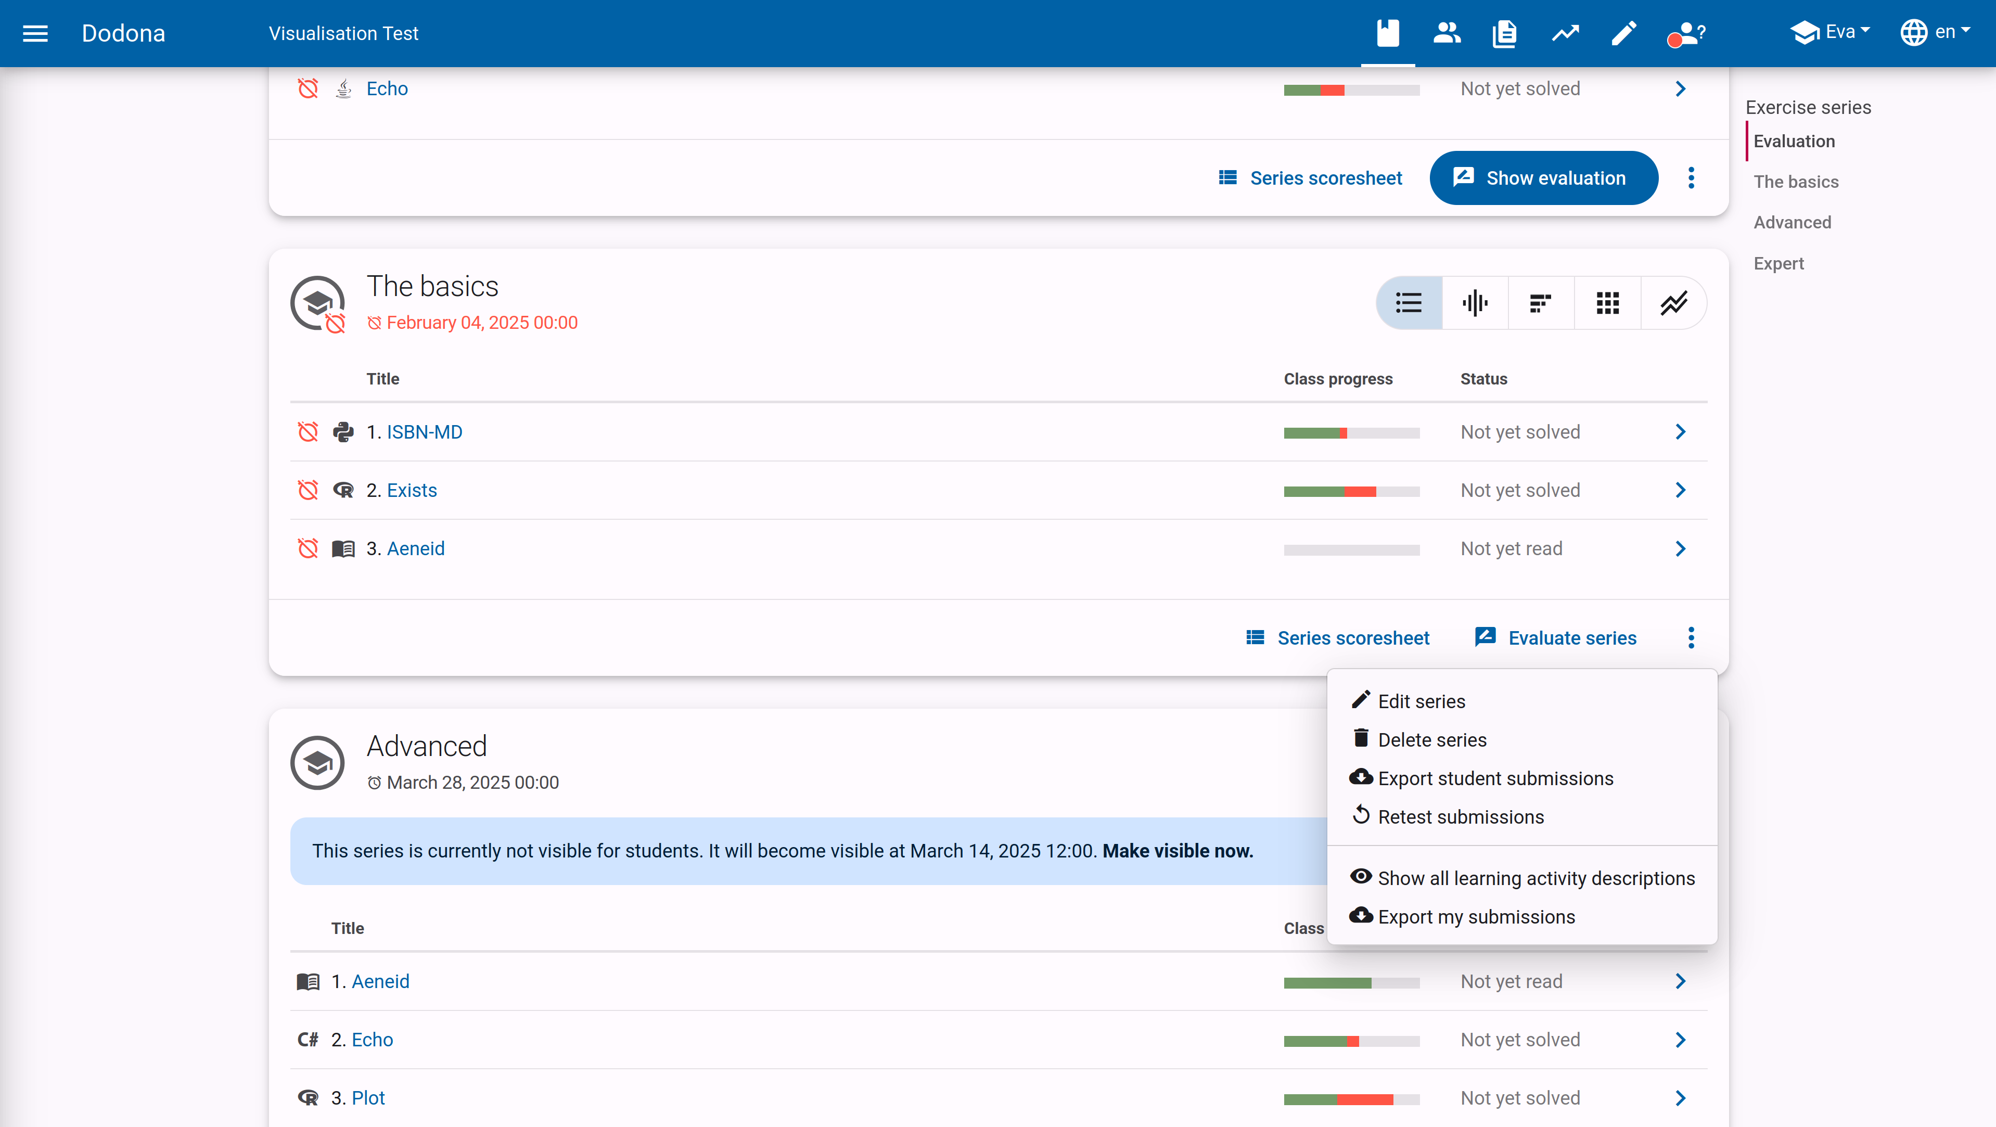Open the en language dropdown
This screenshot has width=1996, height=1127.
tap(1935, 32)
